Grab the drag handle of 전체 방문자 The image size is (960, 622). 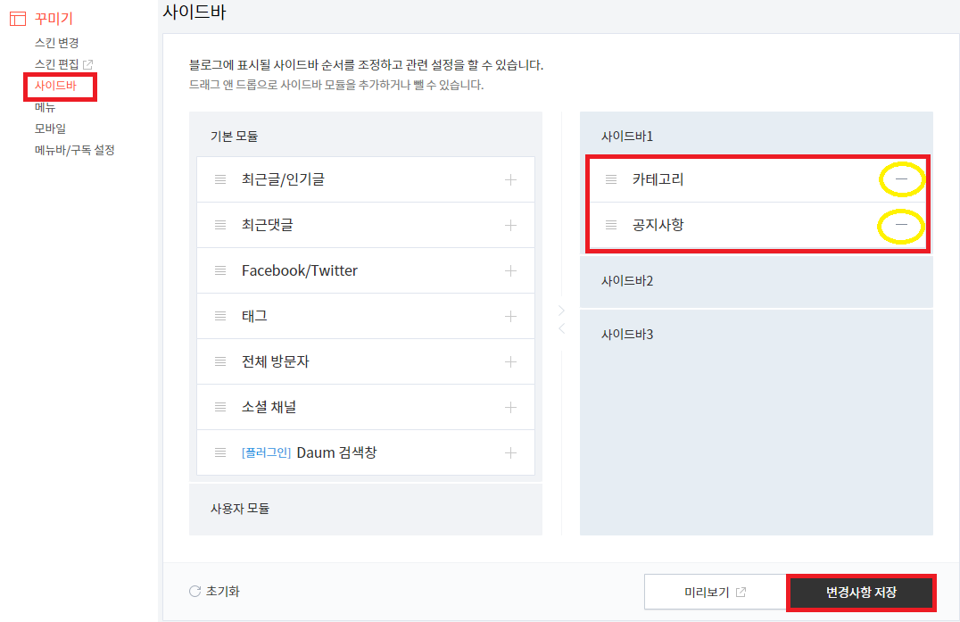[220, 361]
